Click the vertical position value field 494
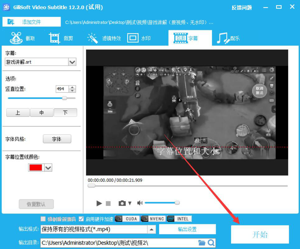300x249 pixels. tap(62, 89)
